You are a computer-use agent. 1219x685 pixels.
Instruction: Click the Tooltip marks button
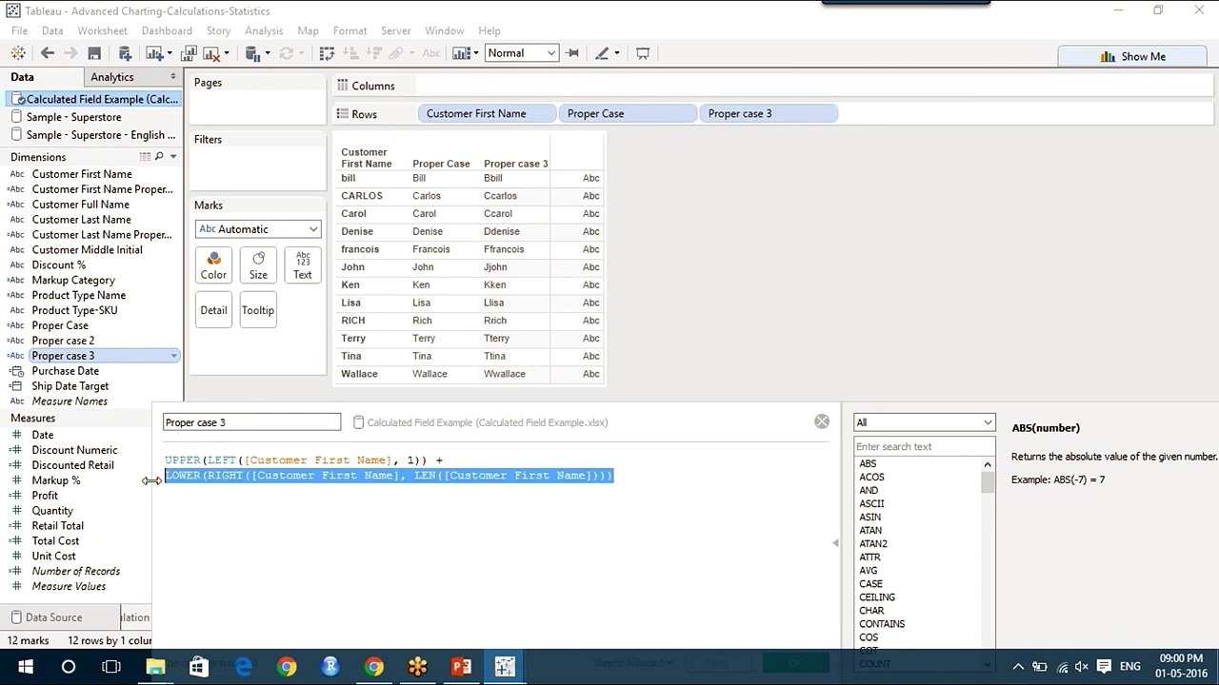(x=258, y=310)
